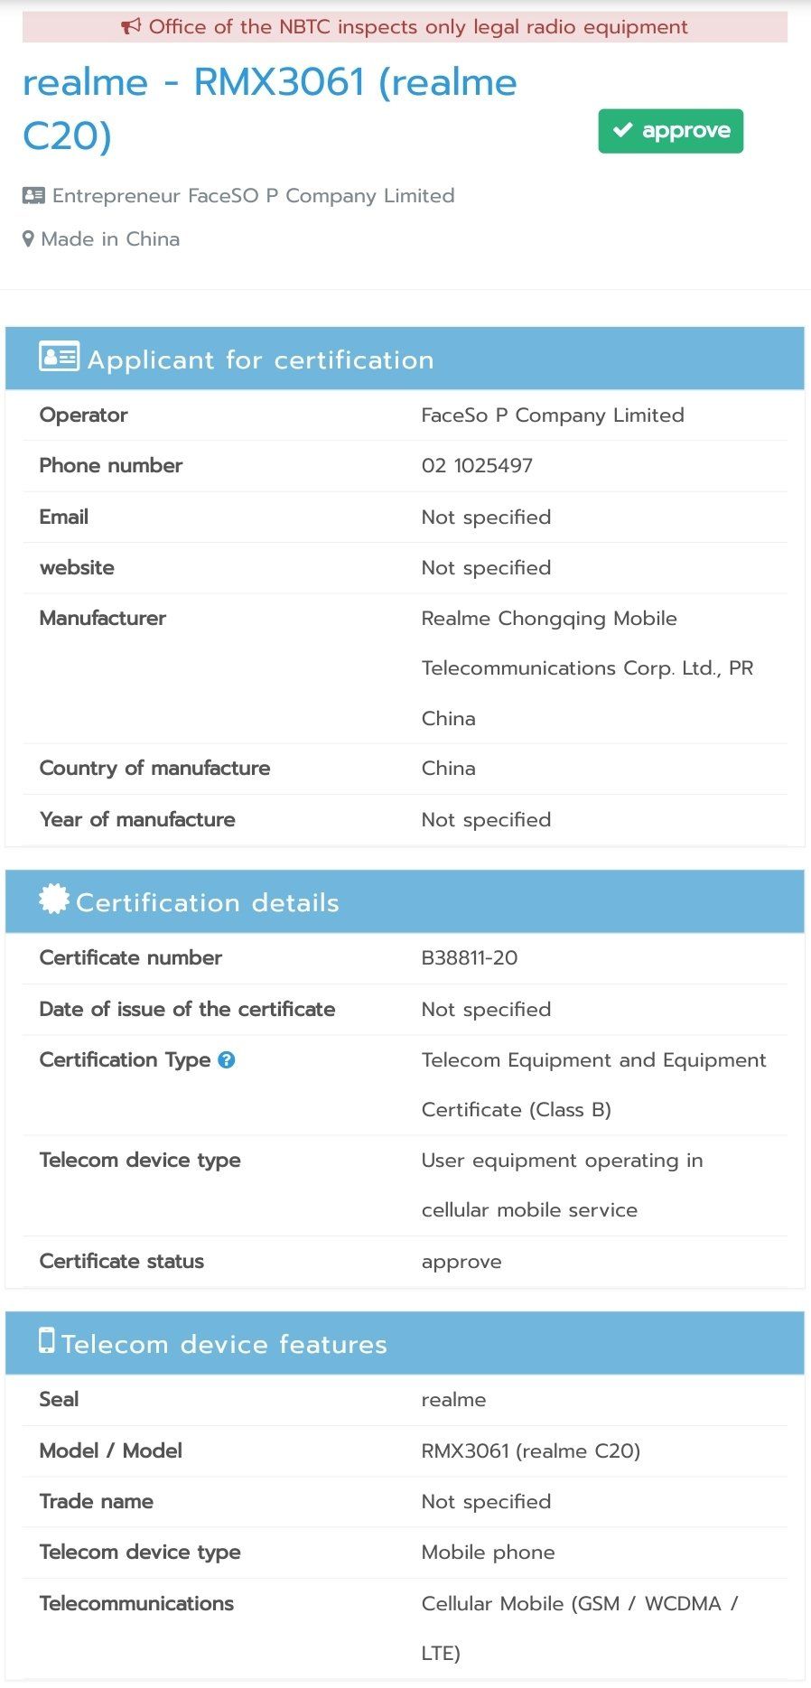Click the checkmark icon inside the approve button
Viewport: 811px width, 1688px height.
[622, 130]
